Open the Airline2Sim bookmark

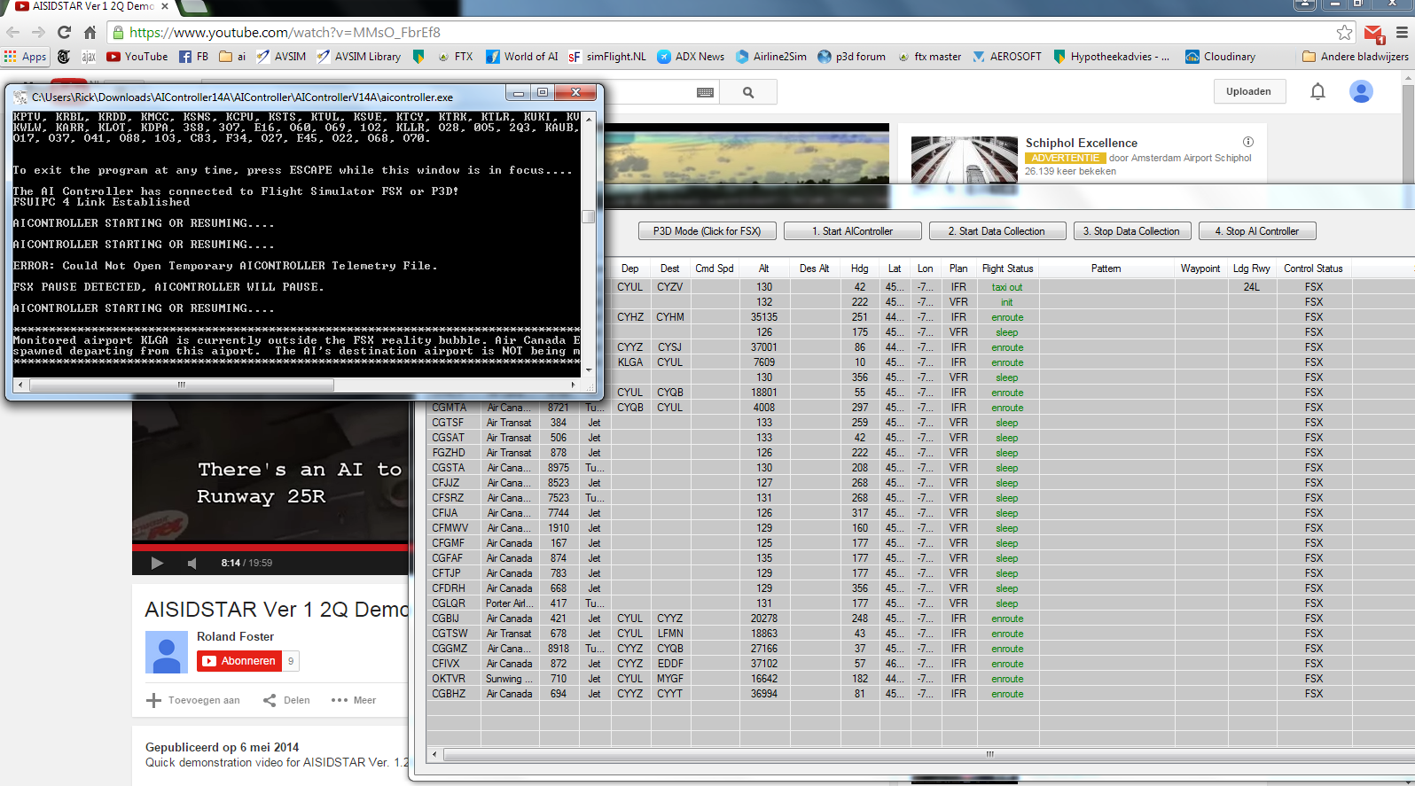[x=771, y=57]
